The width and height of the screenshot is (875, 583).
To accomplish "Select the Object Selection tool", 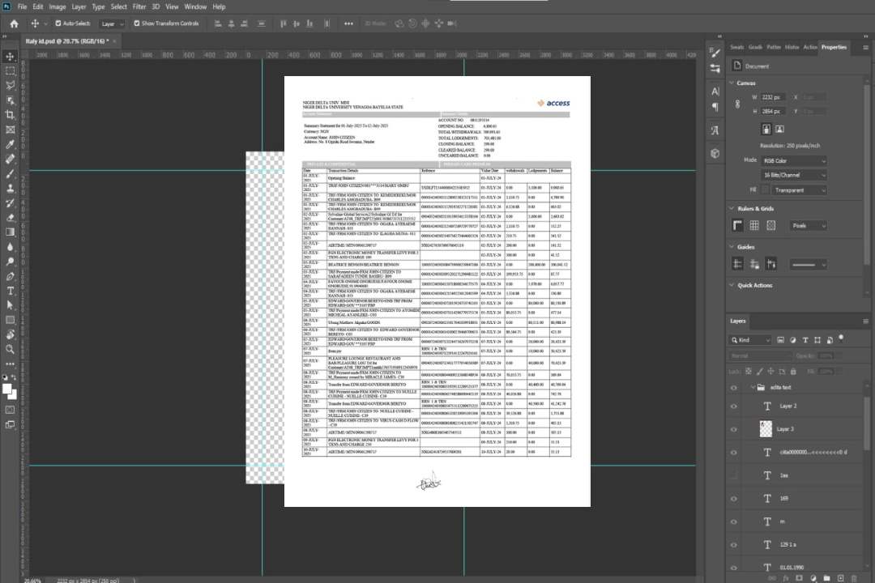I will pyautogui.click(x=10, y=100).
